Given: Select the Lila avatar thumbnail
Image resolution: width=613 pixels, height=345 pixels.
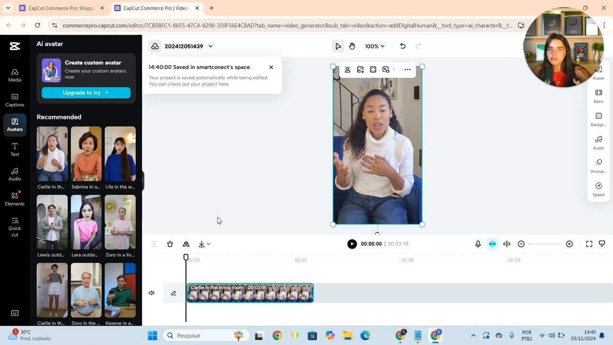Looking at the screenshot, I should tap(120, 154).
